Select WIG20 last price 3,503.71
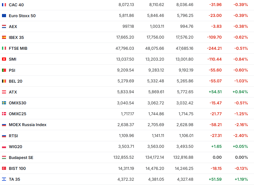254x185 pixels. 126,146
